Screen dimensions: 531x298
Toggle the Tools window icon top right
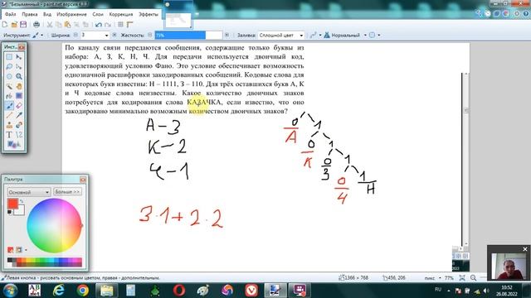pyautogui.click(x=479, y=14)
